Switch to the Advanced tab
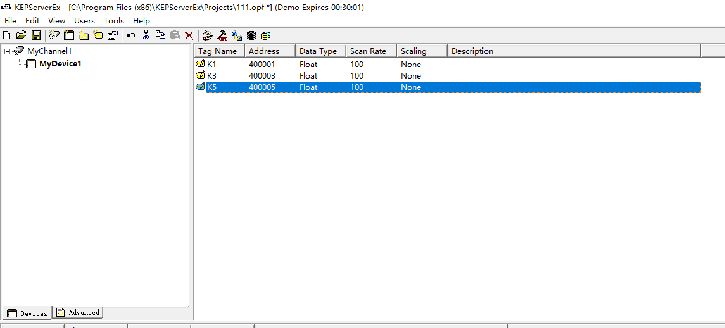Screen dimensions: 725x328 (78, 312)
